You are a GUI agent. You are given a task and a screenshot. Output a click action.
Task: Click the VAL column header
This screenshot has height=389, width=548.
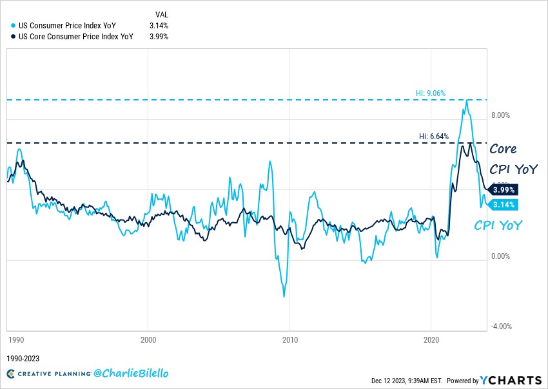point(162,15)
